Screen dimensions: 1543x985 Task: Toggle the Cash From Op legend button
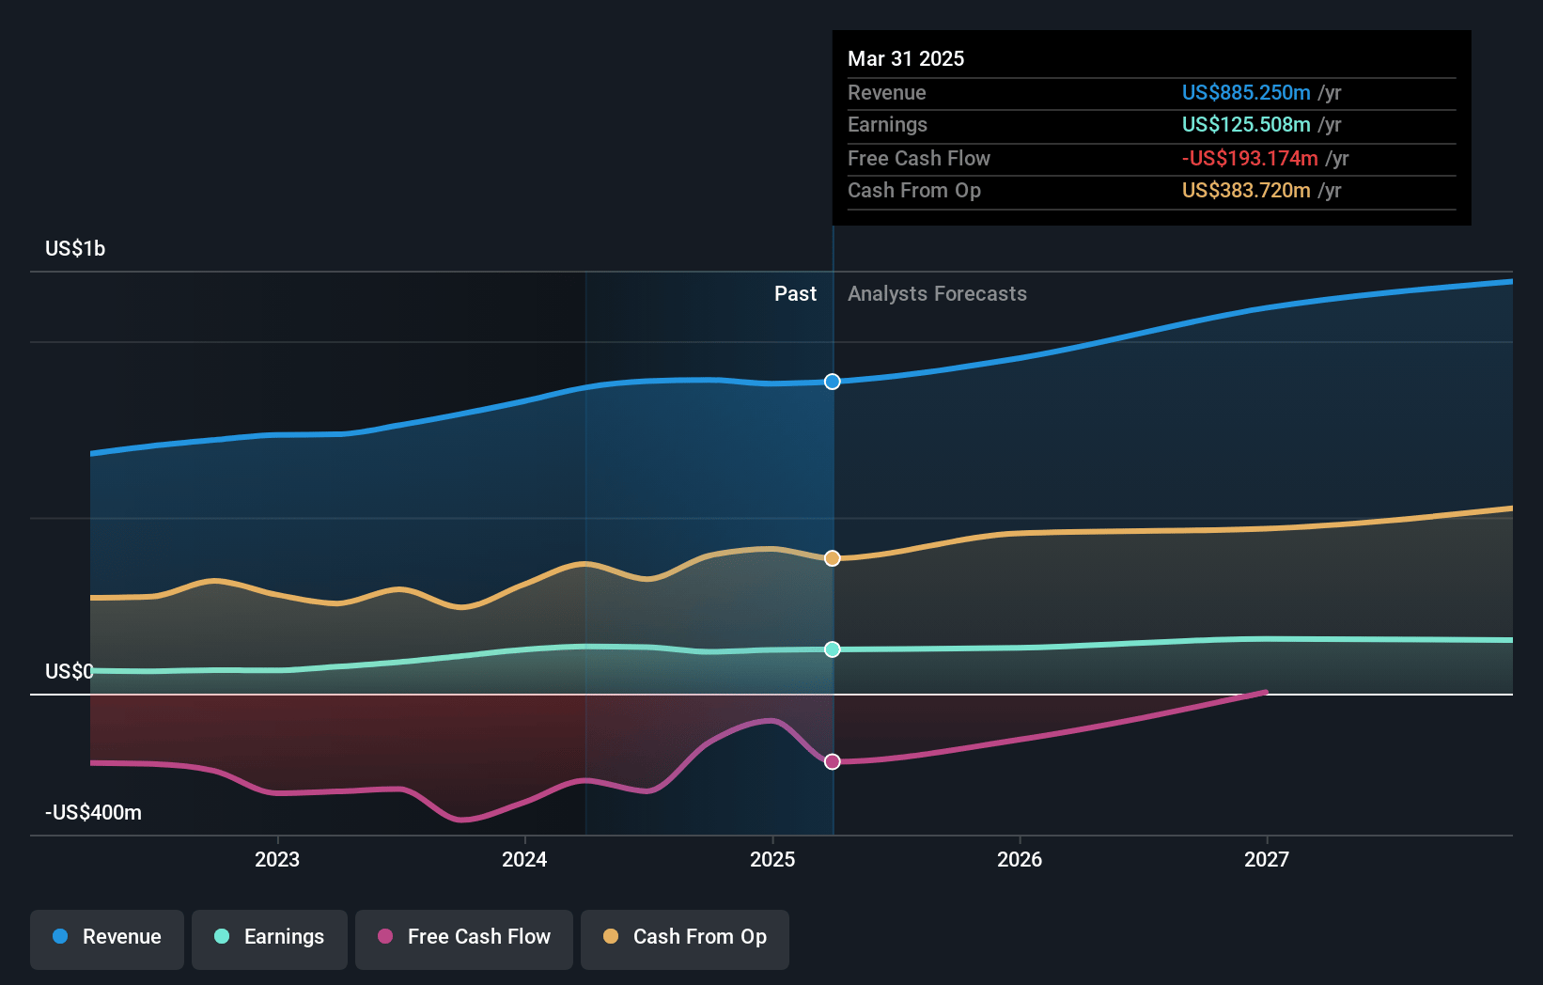point(685,939)
